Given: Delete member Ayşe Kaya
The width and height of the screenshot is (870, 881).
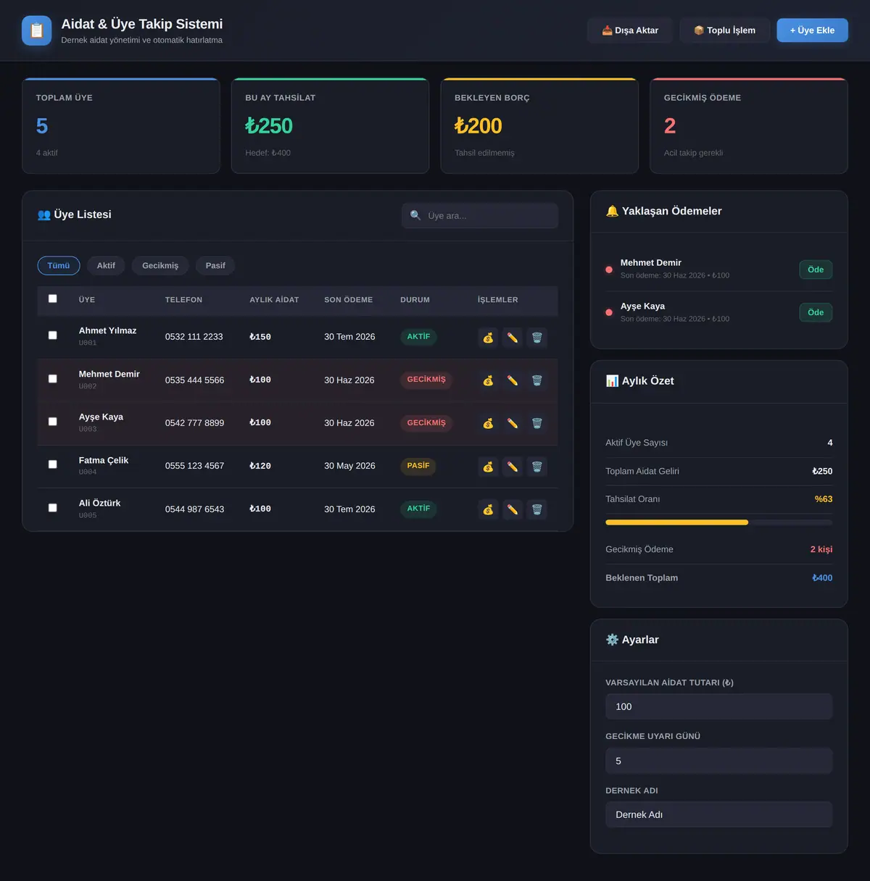Looking at the screenshot, I should point(537,423).
